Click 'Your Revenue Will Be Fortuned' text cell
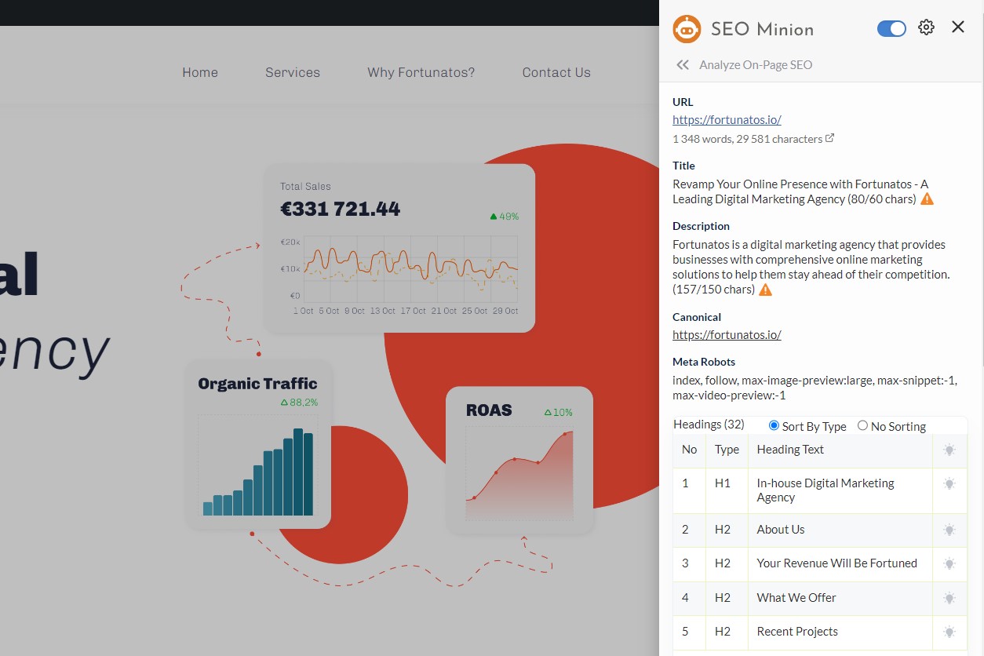This screenshot has width=984, height=656. coord(840,563)
